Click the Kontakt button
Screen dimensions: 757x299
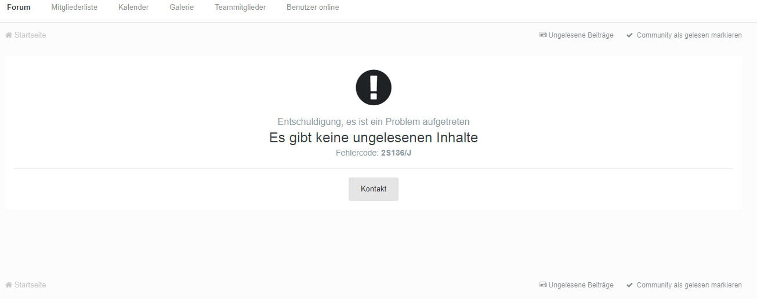(374, 189)
